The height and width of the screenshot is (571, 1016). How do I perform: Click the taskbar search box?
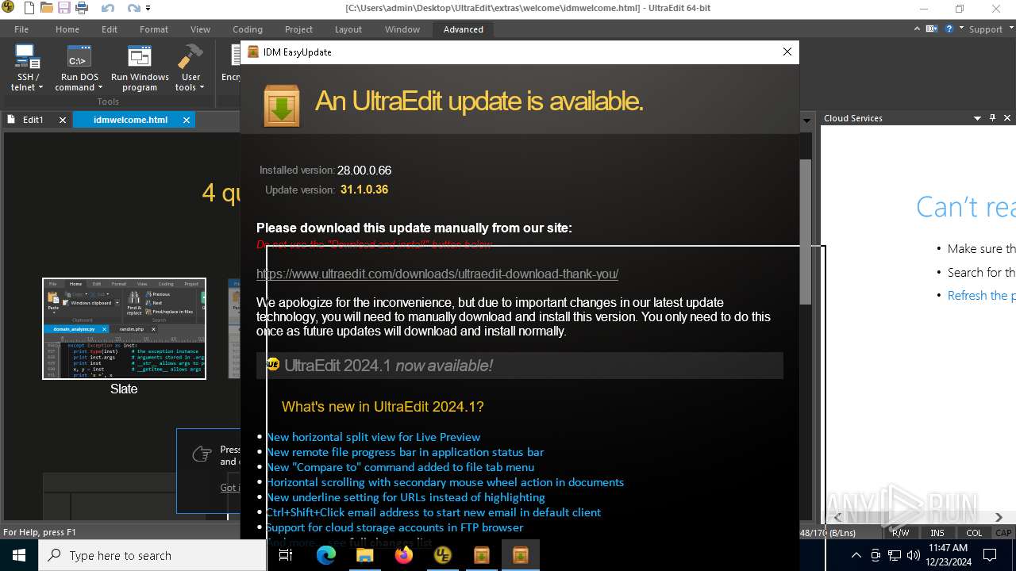pos(152,555)
